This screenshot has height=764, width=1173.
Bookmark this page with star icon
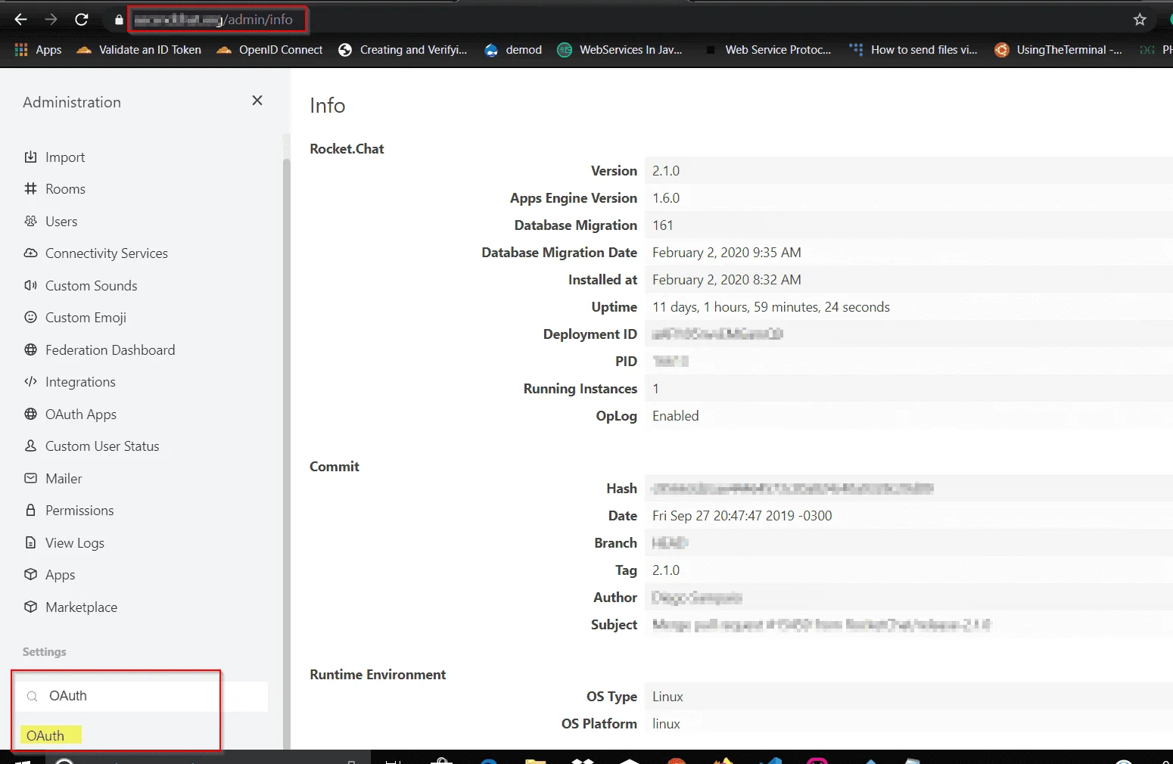pyautogui.click(x=1140, y=20)
